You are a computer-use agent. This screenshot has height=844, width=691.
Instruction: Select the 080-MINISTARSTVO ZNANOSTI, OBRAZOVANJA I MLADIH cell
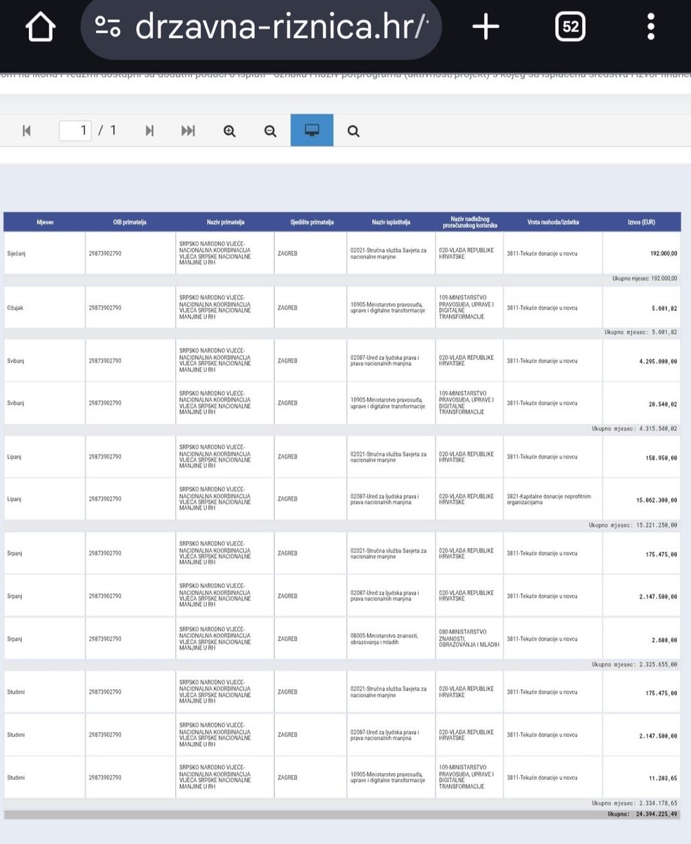(x=469, y=638)
